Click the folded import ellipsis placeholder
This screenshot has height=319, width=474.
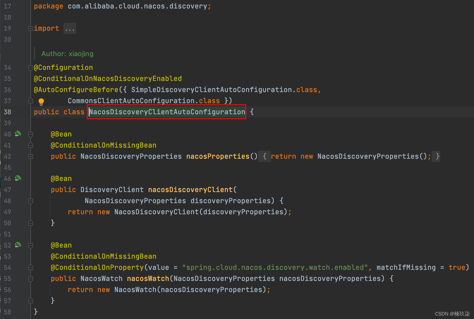pyautogui.click(x=70, y=29)
